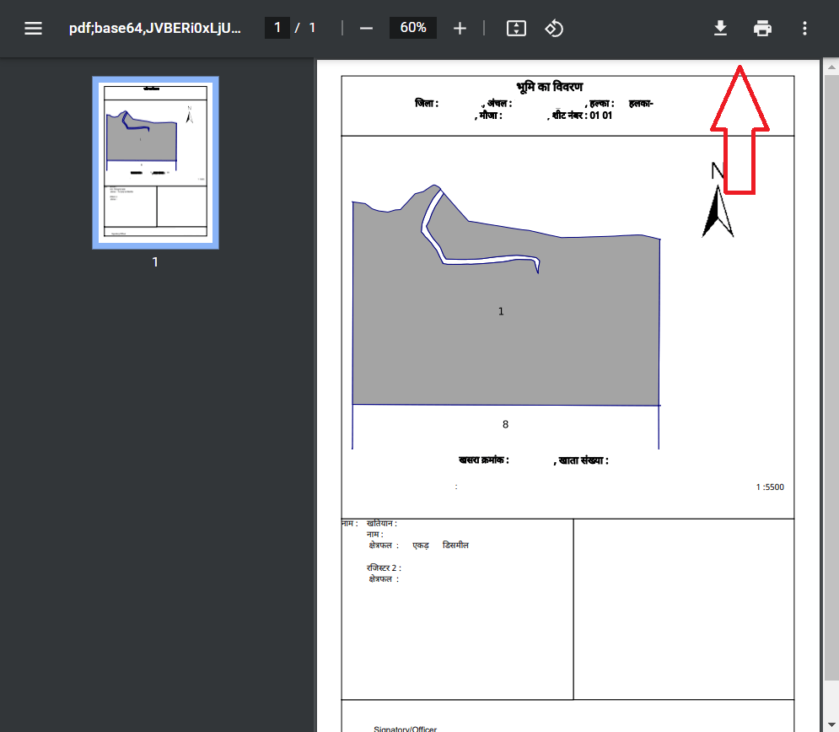Click the zoom in plus button
The image size is (839, 732).
(x=460, y=29)
